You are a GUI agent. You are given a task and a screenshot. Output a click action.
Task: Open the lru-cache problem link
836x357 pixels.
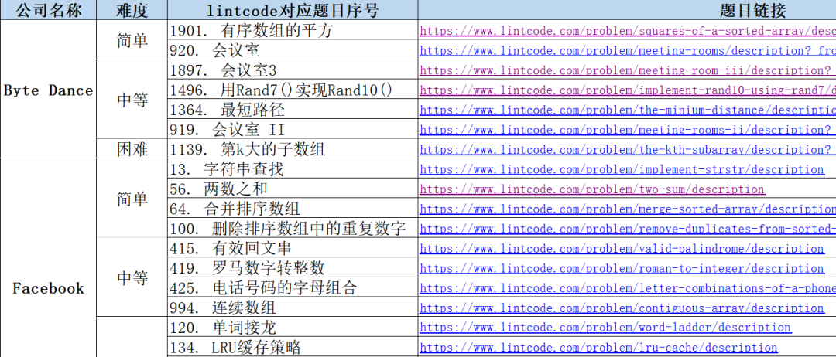(x=598, y=348)
